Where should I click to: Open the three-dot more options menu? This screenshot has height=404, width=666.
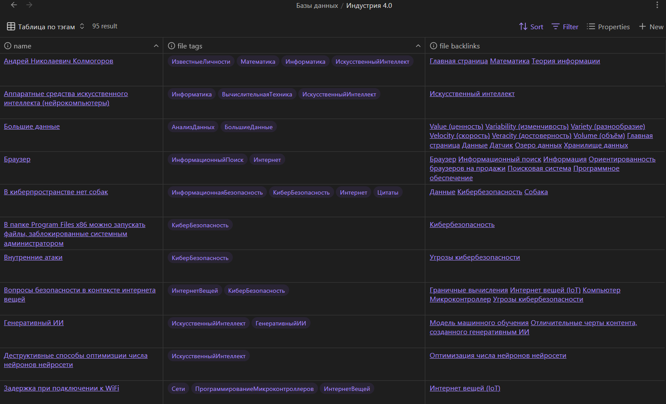coord(657,5)
